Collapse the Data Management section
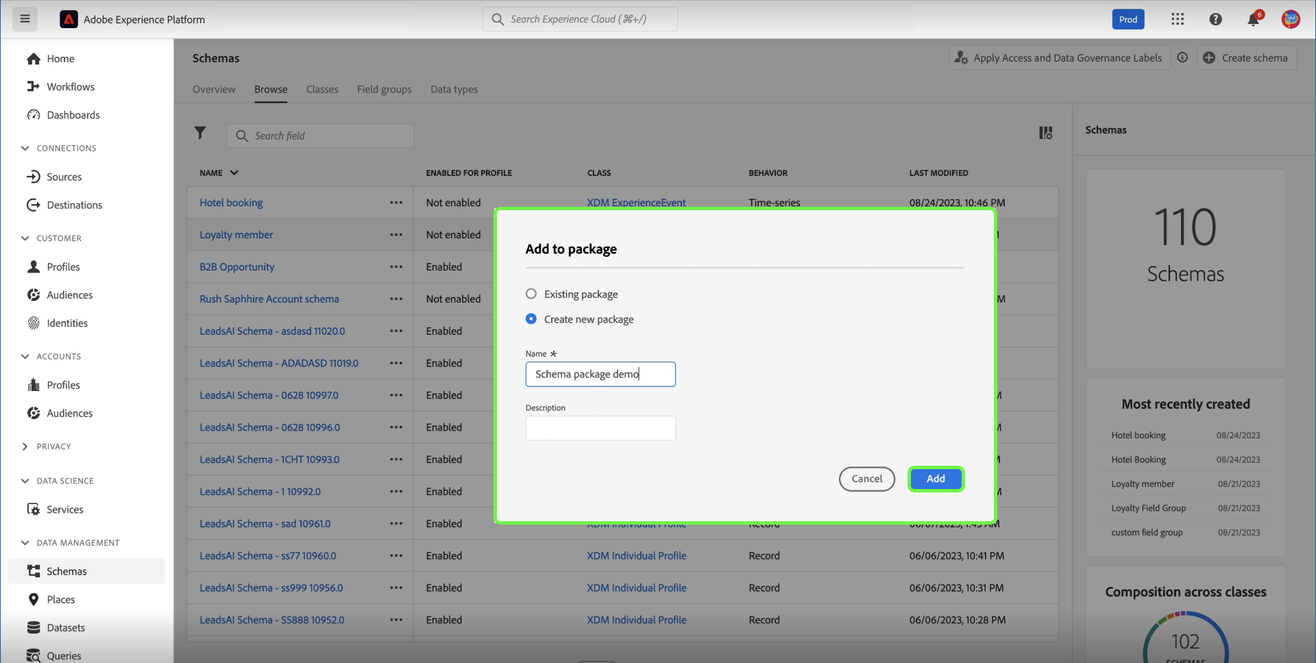 (x=25, y=542)
